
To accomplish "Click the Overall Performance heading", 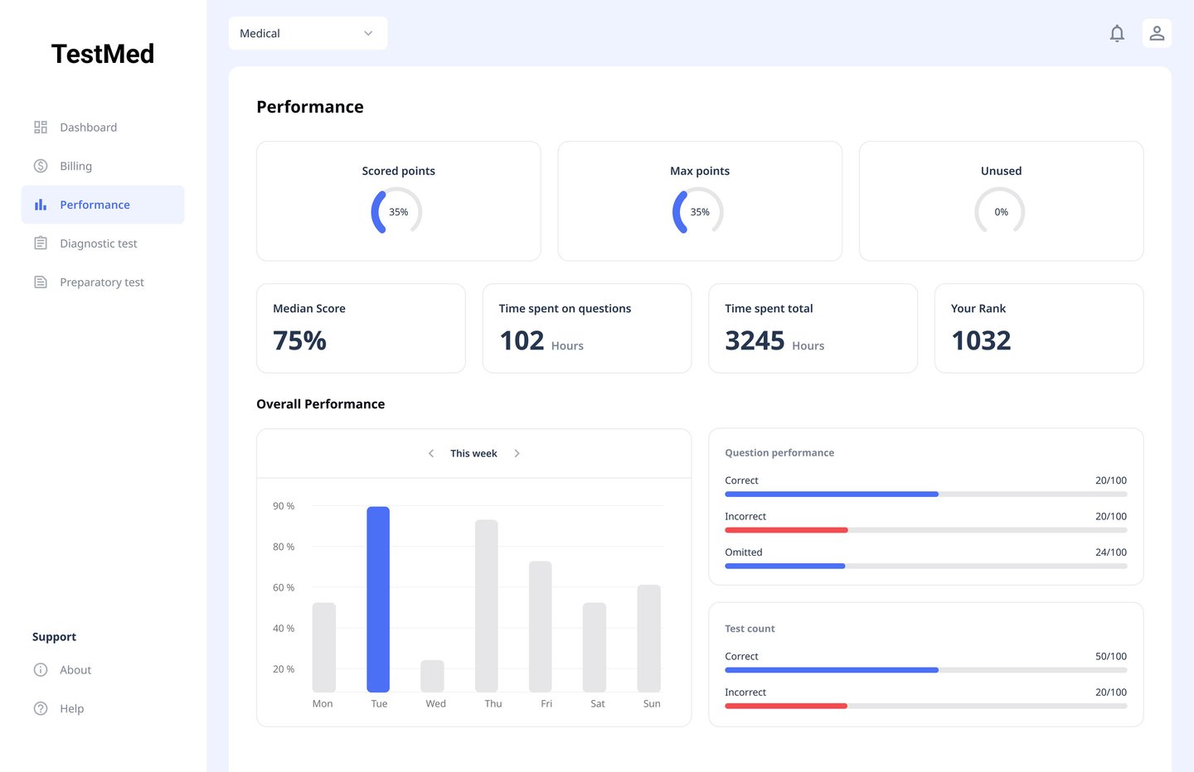I will click(321, 404).
